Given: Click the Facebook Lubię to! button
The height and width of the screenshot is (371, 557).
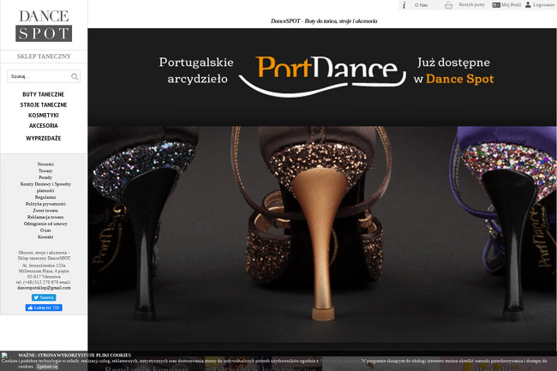Looking at the screenshot, I should [x=44, y=308].
